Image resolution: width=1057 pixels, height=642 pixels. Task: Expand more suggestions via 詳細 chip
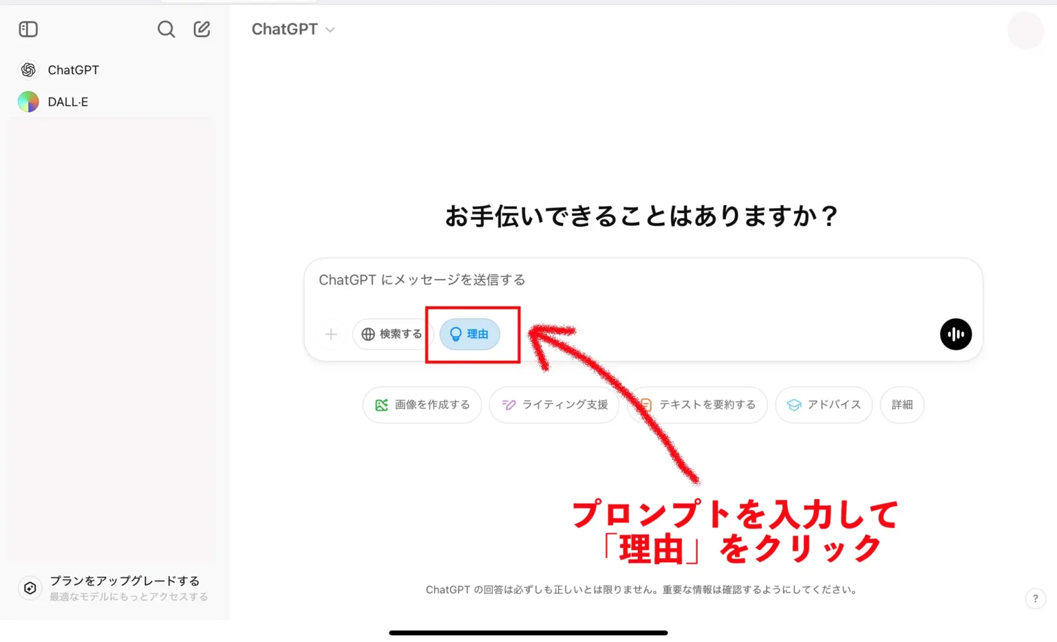(901, 405)
